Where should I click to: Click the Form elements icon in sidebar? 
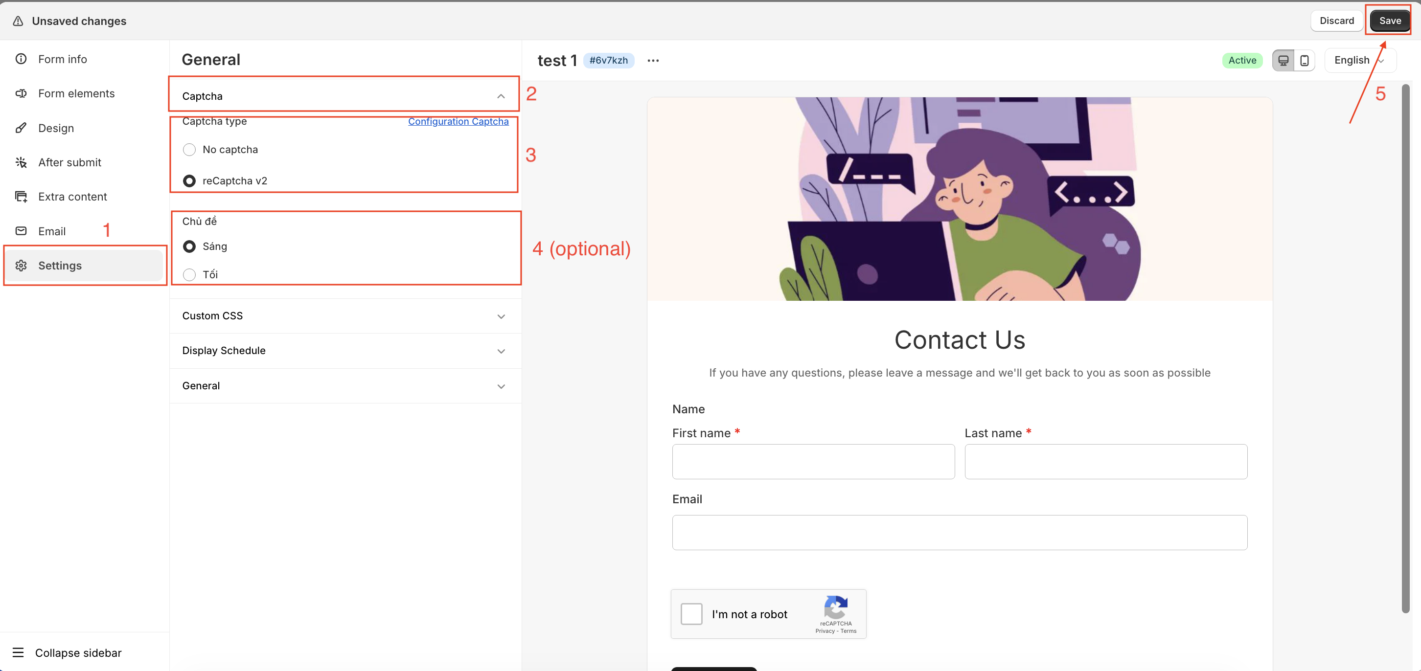pyautogui.click(x=21, y=93)
